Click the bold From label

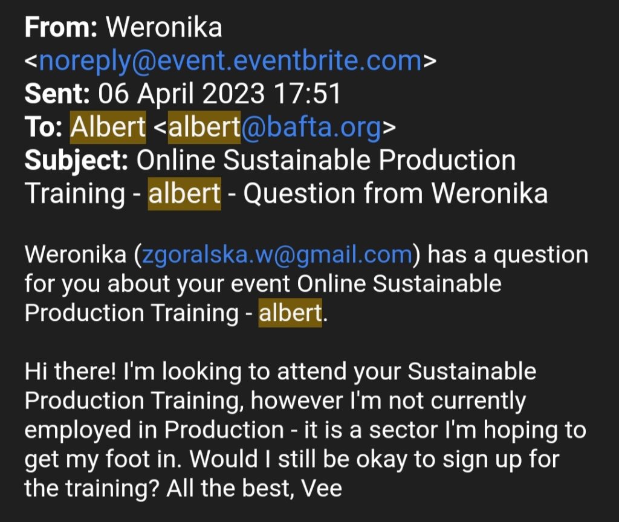point(61,27)
